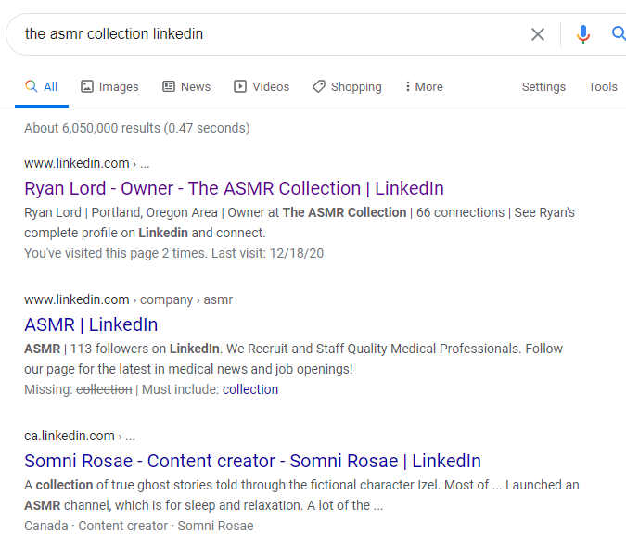Start voice search with the microphone icon
626x559 pixels.
coord(583,34)
